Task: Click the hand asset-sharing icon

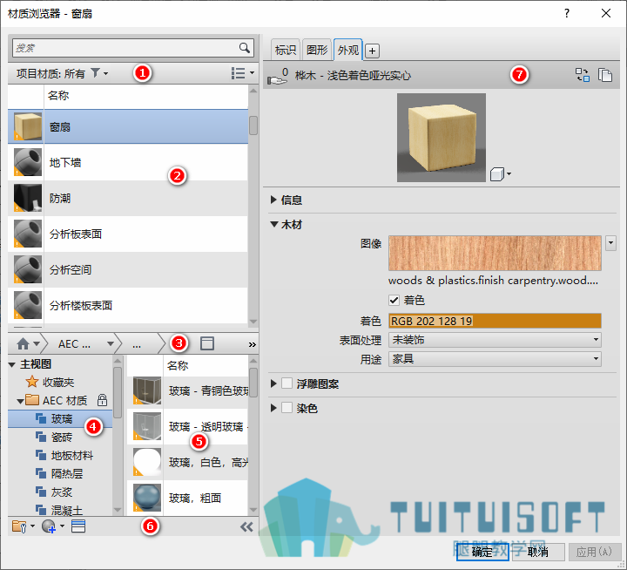Action: pos(278,77)
